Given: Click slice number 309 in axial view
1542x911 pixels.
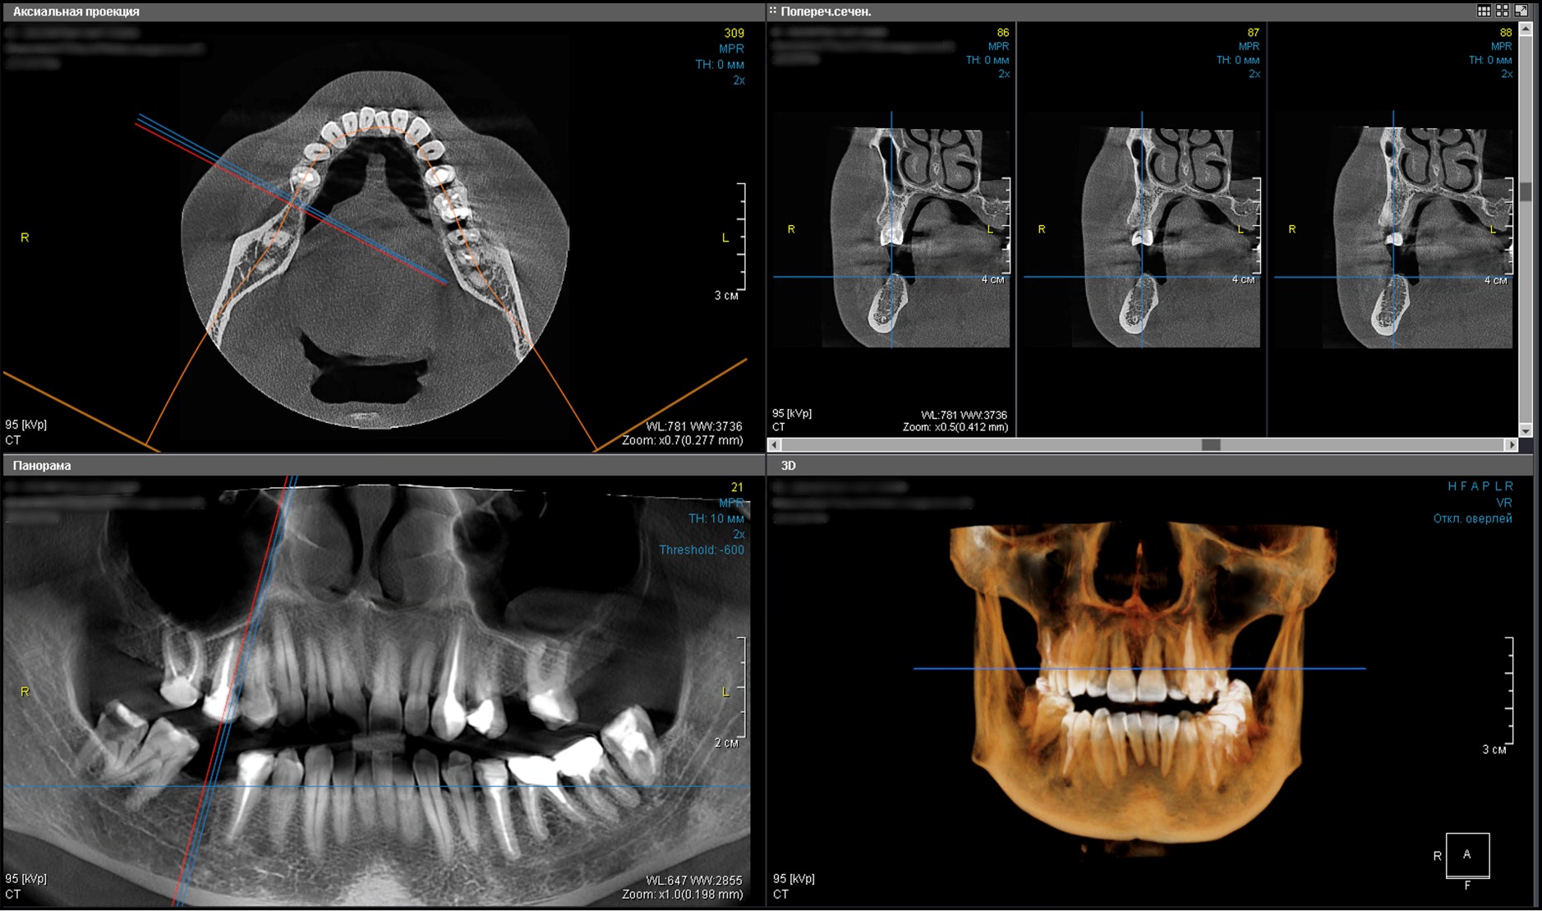Looking at the screenshot, I should click(734, 33).
